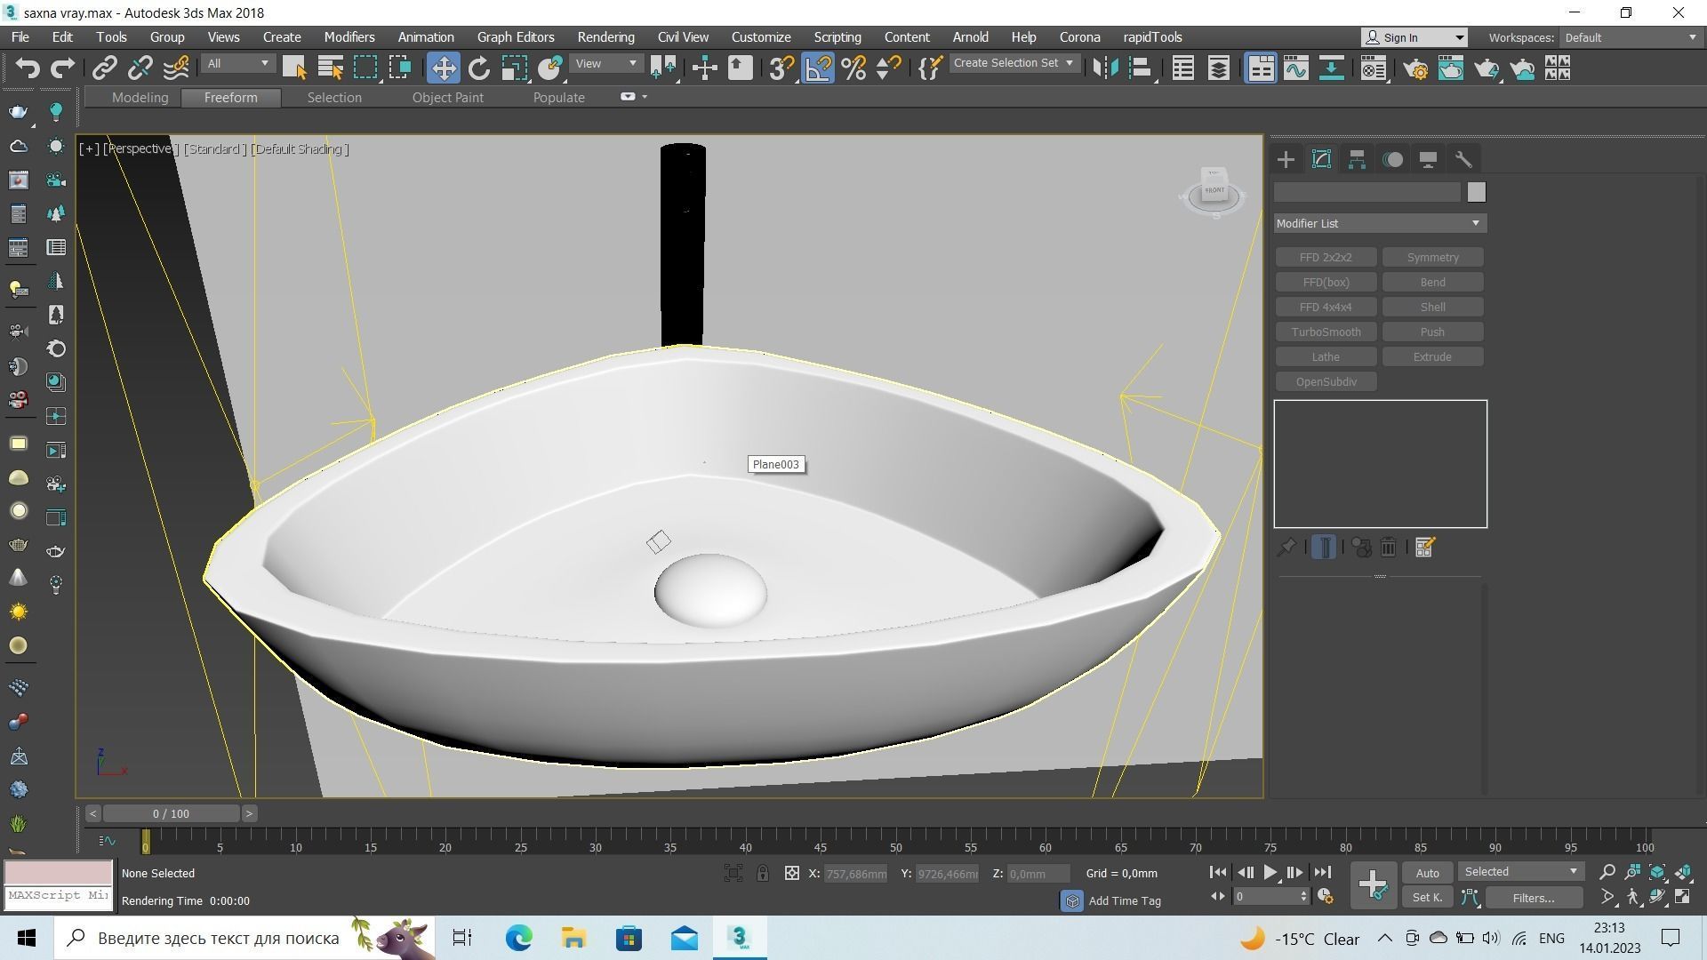1707x960 pixels.
Task: Click the object color swatch
Action: (1476, 192)
